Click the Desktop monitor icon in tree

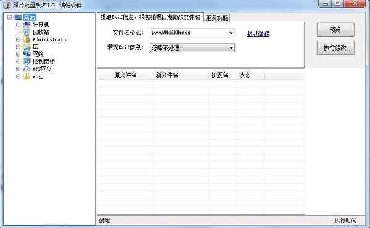[x=18, y=17]
